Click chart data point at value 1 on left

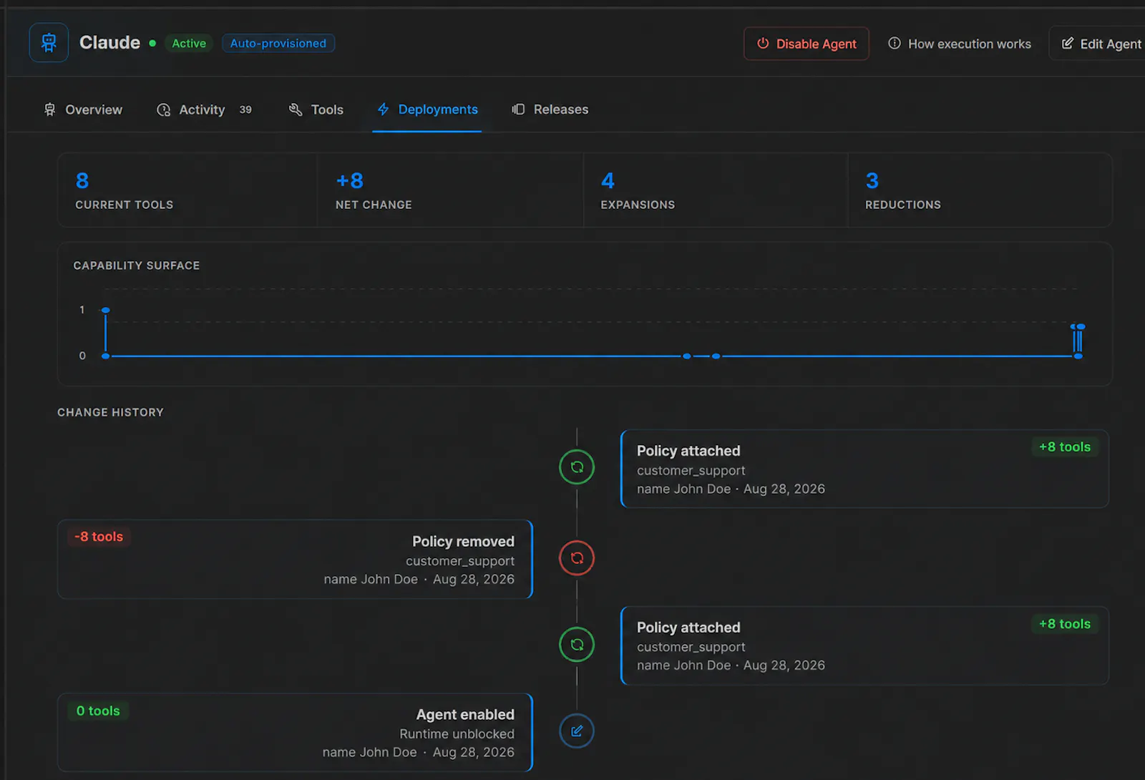click(x=105, y=310)
